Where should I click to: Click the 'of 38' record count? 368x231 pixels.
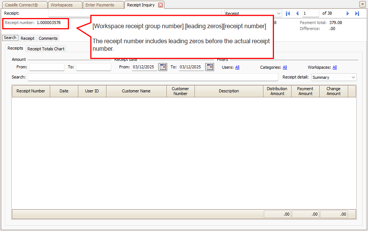(x=327, y=13)
